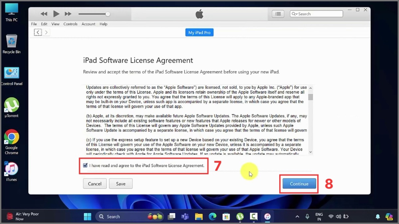The height and width of the screenshot is (224, 399).
Task: Open the green C app on the taskbar
Action: click(253, 217)
